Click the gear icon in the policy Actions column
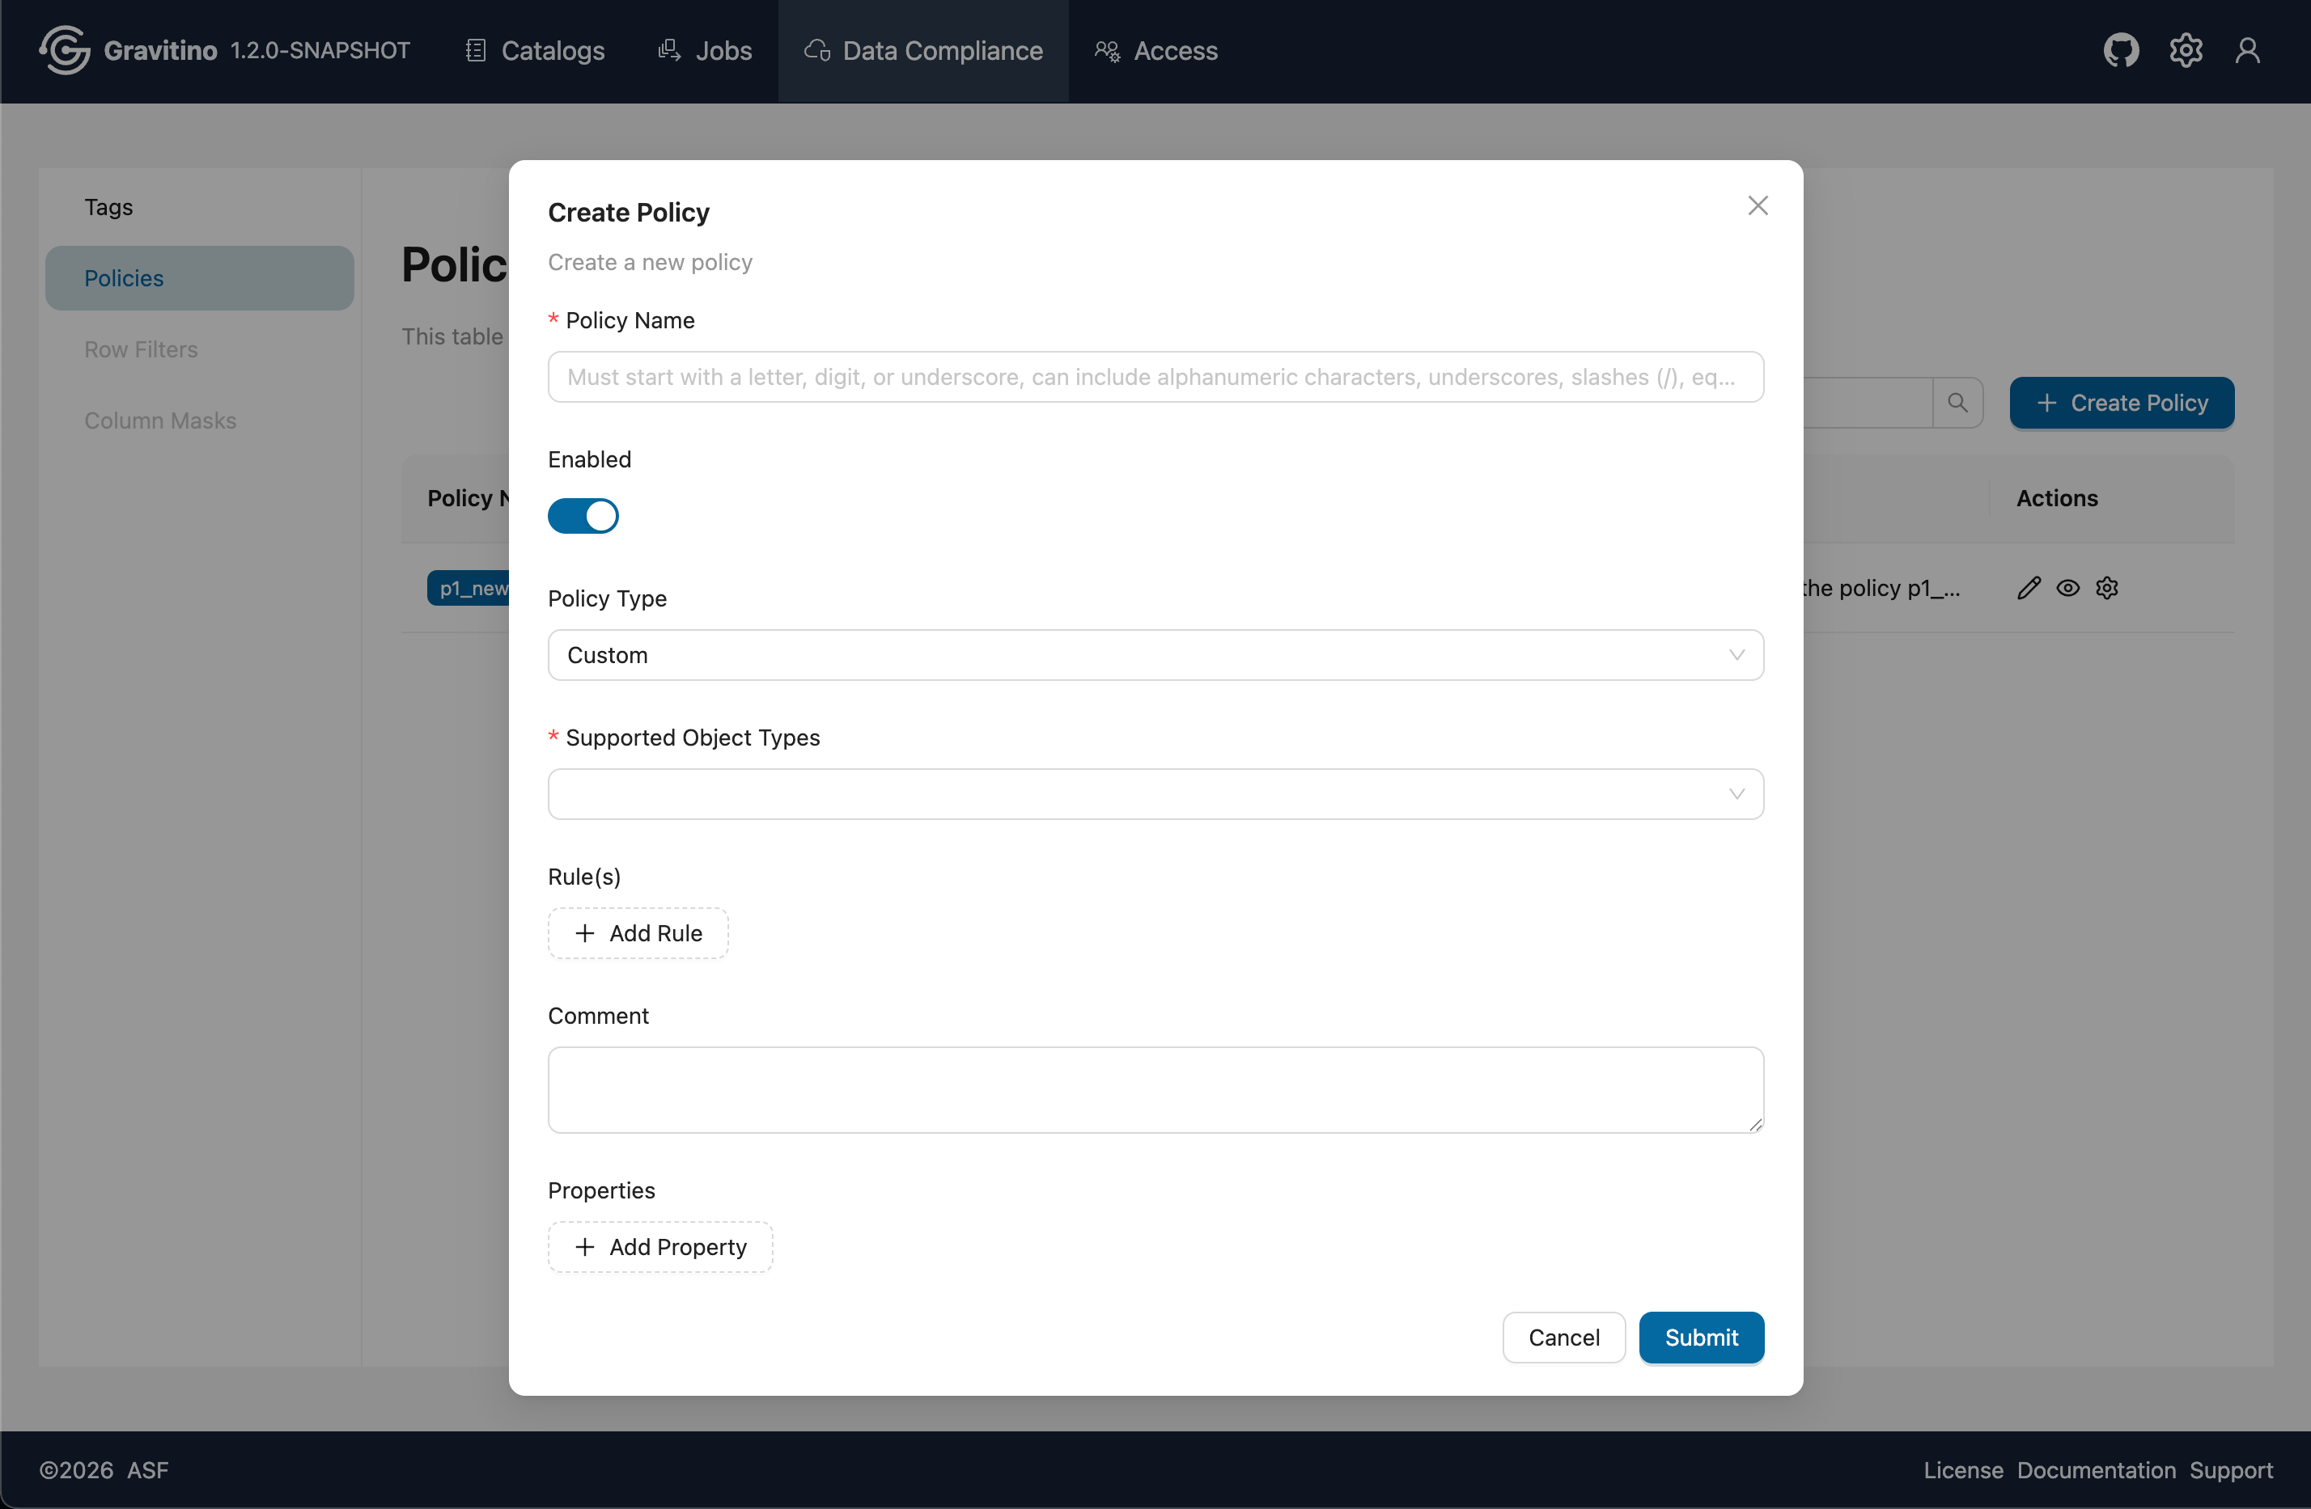This screenshot has height=1509, width=2311. pos(2107,588)
